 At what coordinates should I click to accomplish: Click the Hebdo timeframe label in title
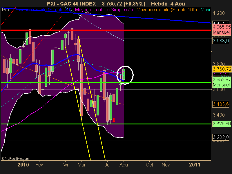tap(159, 3)
